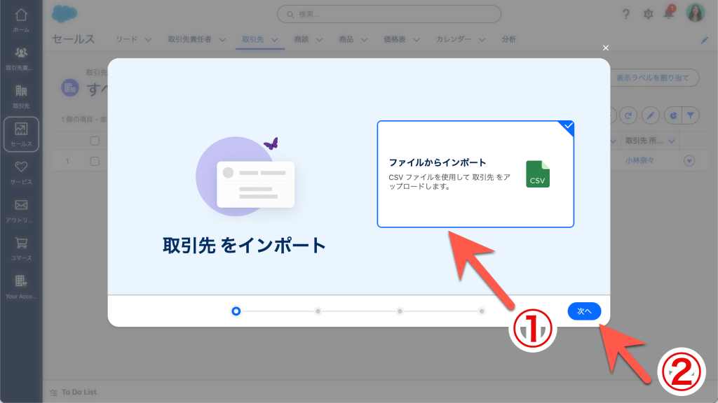Screen dimensions: 718x403
Task: Click the 取引先 list object icon
Action: [x=70, y=87]
